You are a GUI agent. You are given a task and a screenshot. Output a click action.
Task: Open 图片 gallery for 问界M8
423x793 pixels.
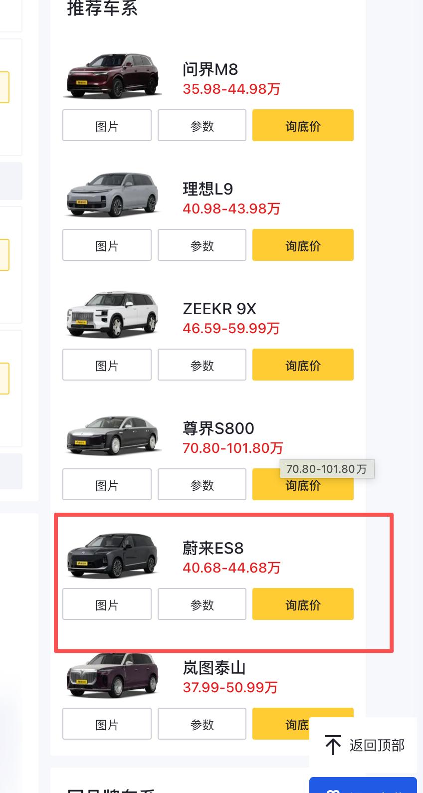[107, 125]
